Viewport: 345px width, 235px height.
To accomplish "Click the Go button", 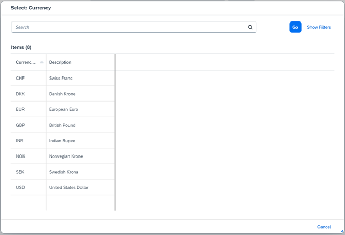I will tap(295, 27).
